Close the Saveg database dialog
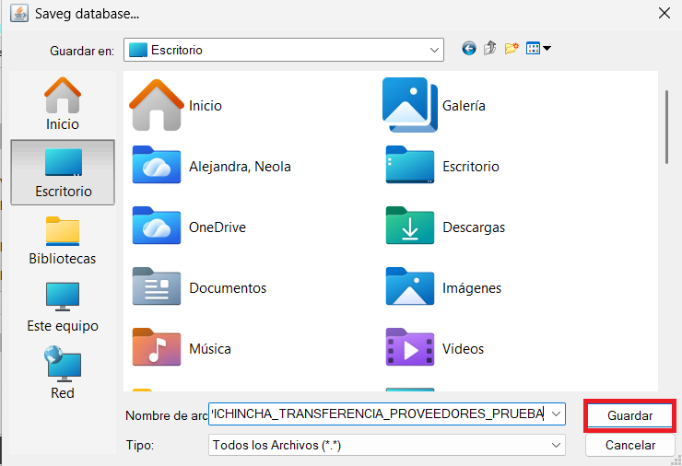 (x=664, y=13)
